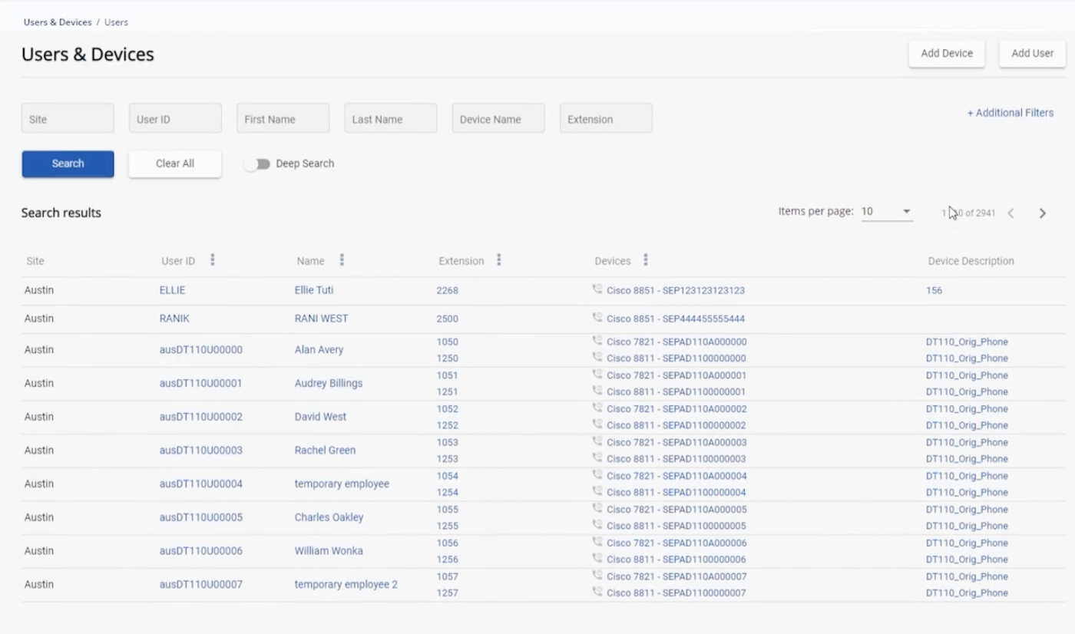Image resolution: width=1075 pixels, height=634 pixels.
Task: Open temporary employee 2 name link
Action: [x=346, y=584]
